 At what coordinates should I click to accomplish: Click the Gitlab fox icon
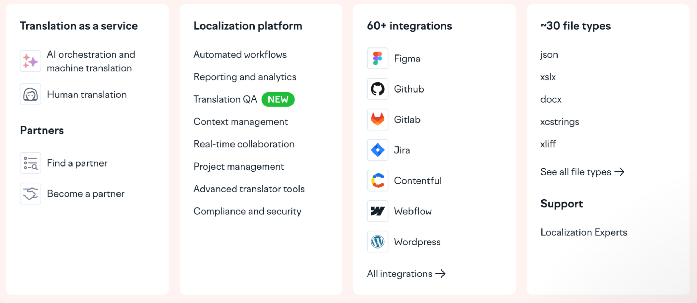click(x=377, y=119)
